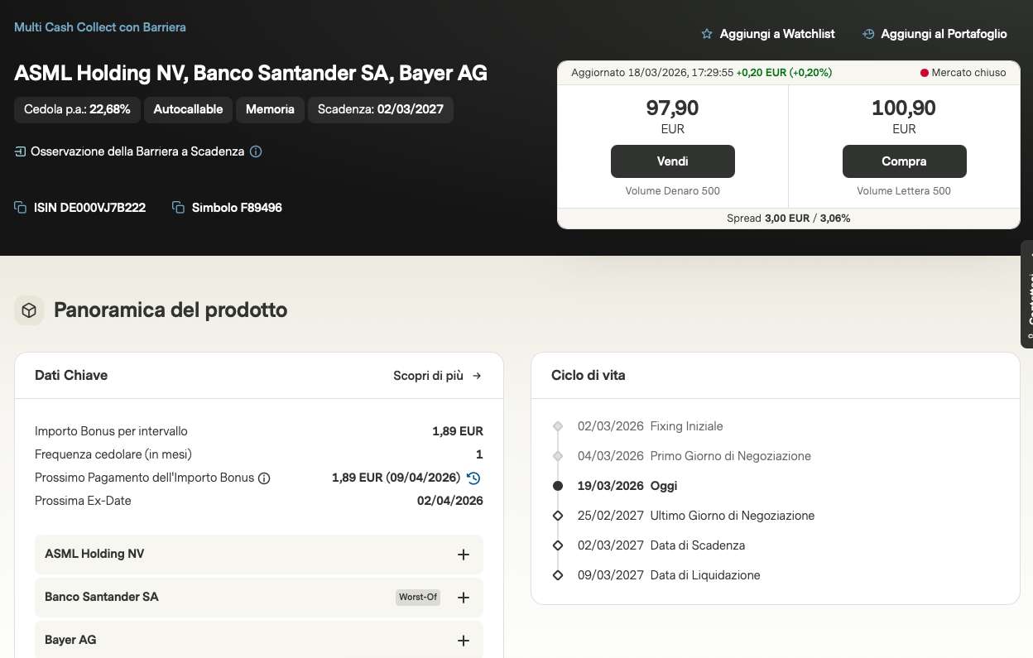Copy the Simbolo F89496 via its icon
Image resolution: width=1033 pixels, height=658 pixels.
point(178,208)
